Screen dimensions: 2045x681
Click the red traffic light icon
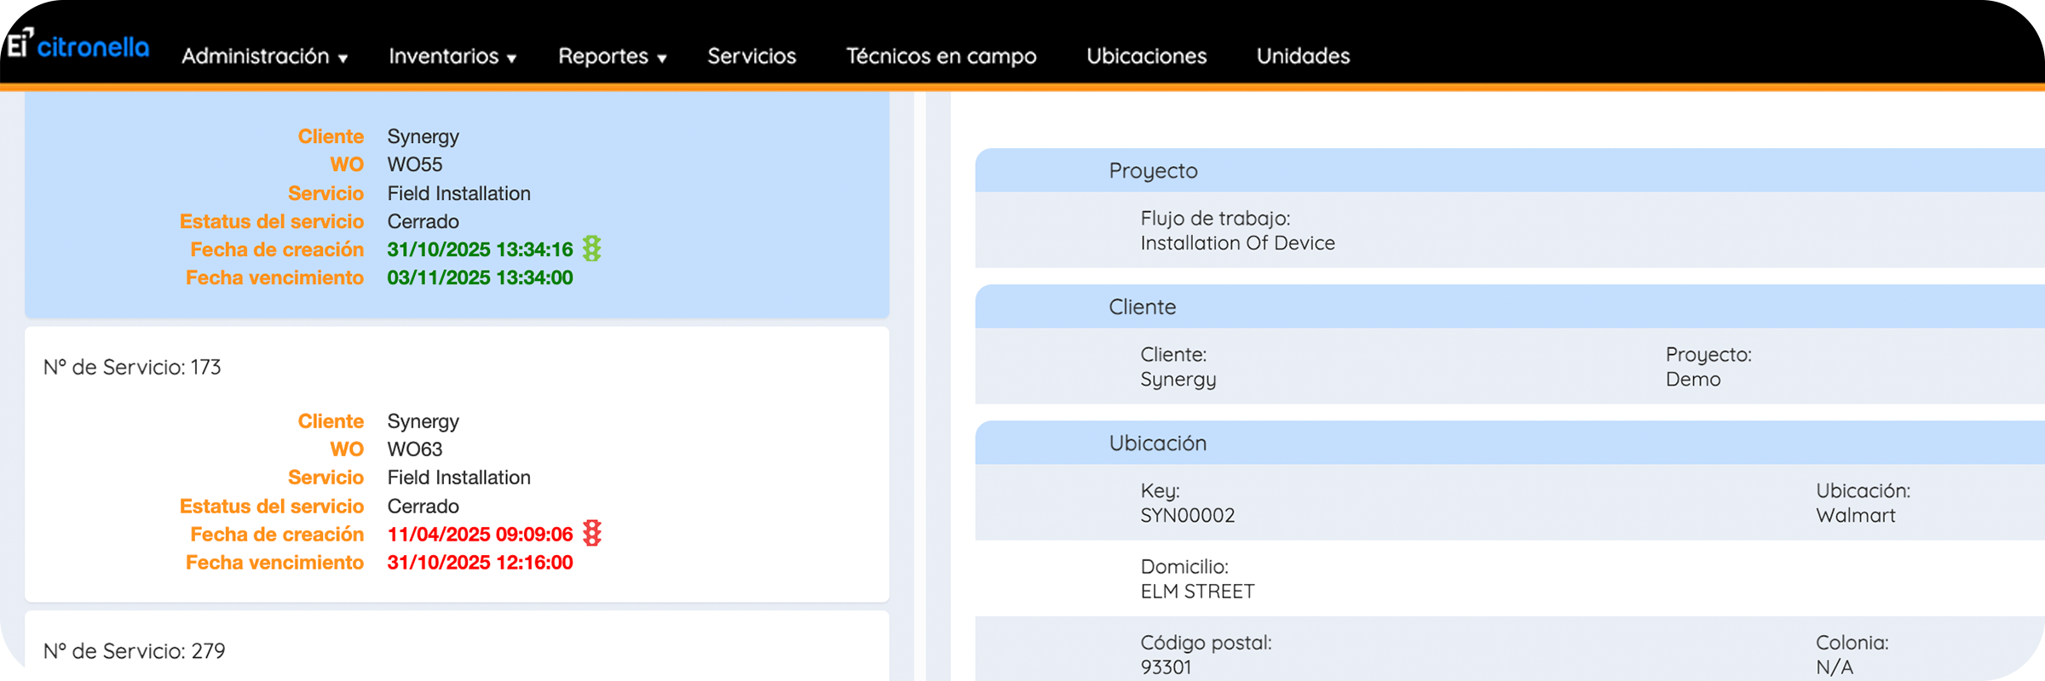(x=592, y=534)
